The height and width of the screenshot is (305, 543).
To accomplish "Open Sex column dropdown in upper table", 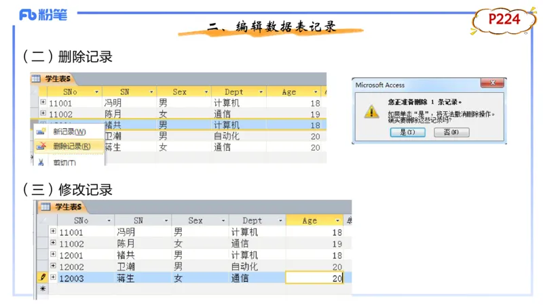I will (206, 92).
